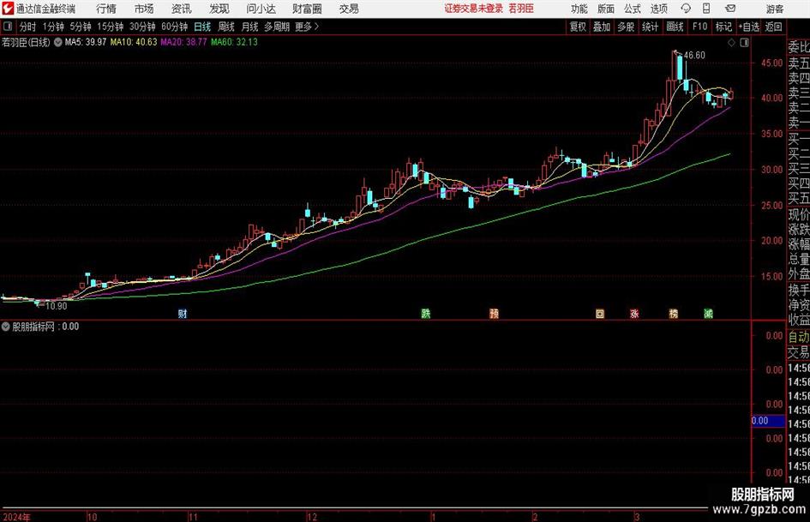Click the 财 event marker on chart

coord(183,314)
